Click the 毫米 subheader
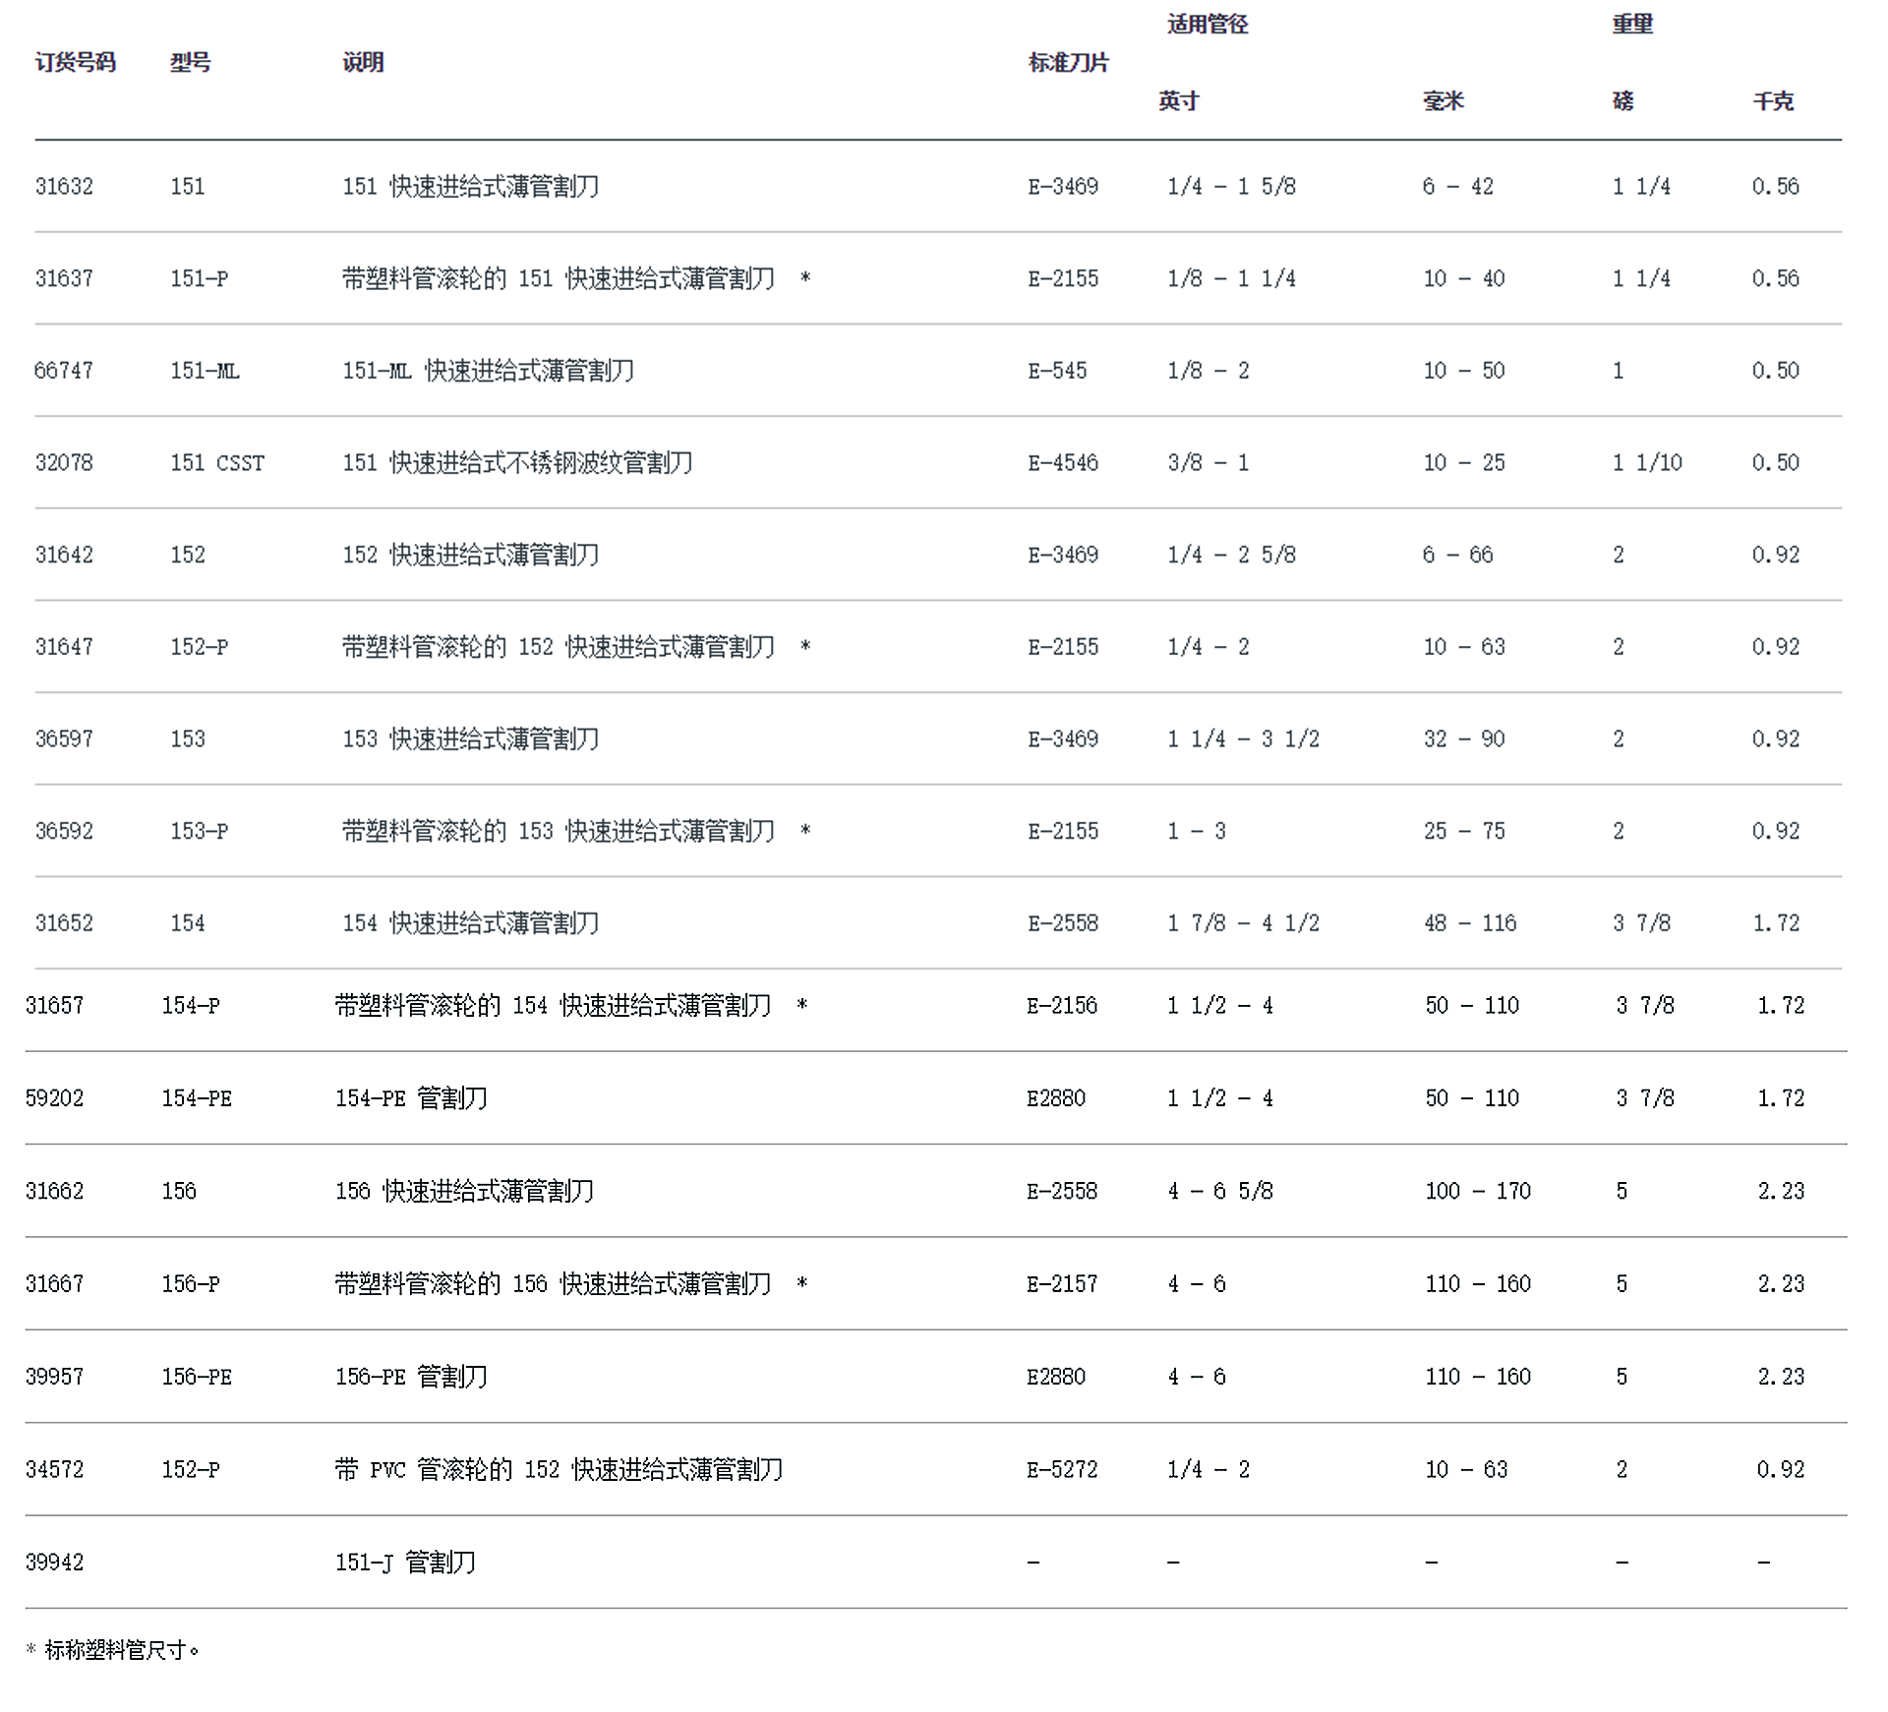 click(1443, 100)
